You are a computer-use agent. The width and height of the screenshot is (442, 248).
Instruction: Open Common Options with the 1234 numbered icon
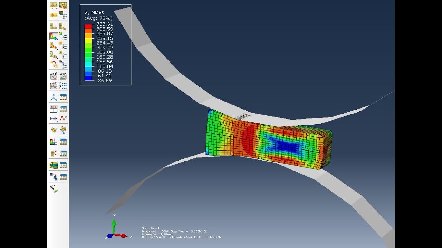(54, 6)
